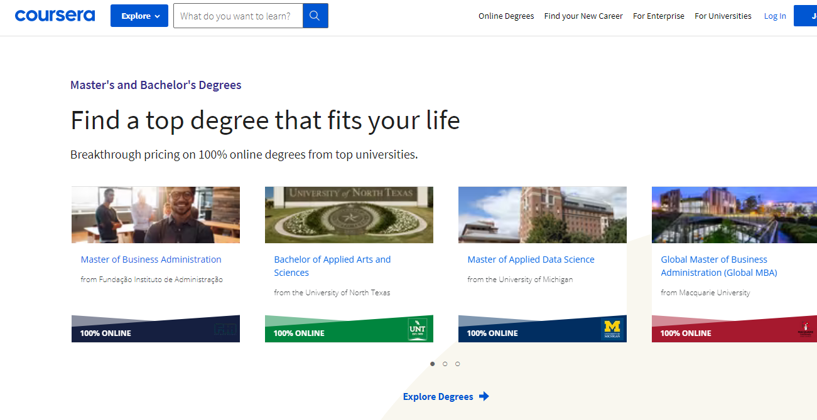Click the smiling man MBA thumbnail

156,215
